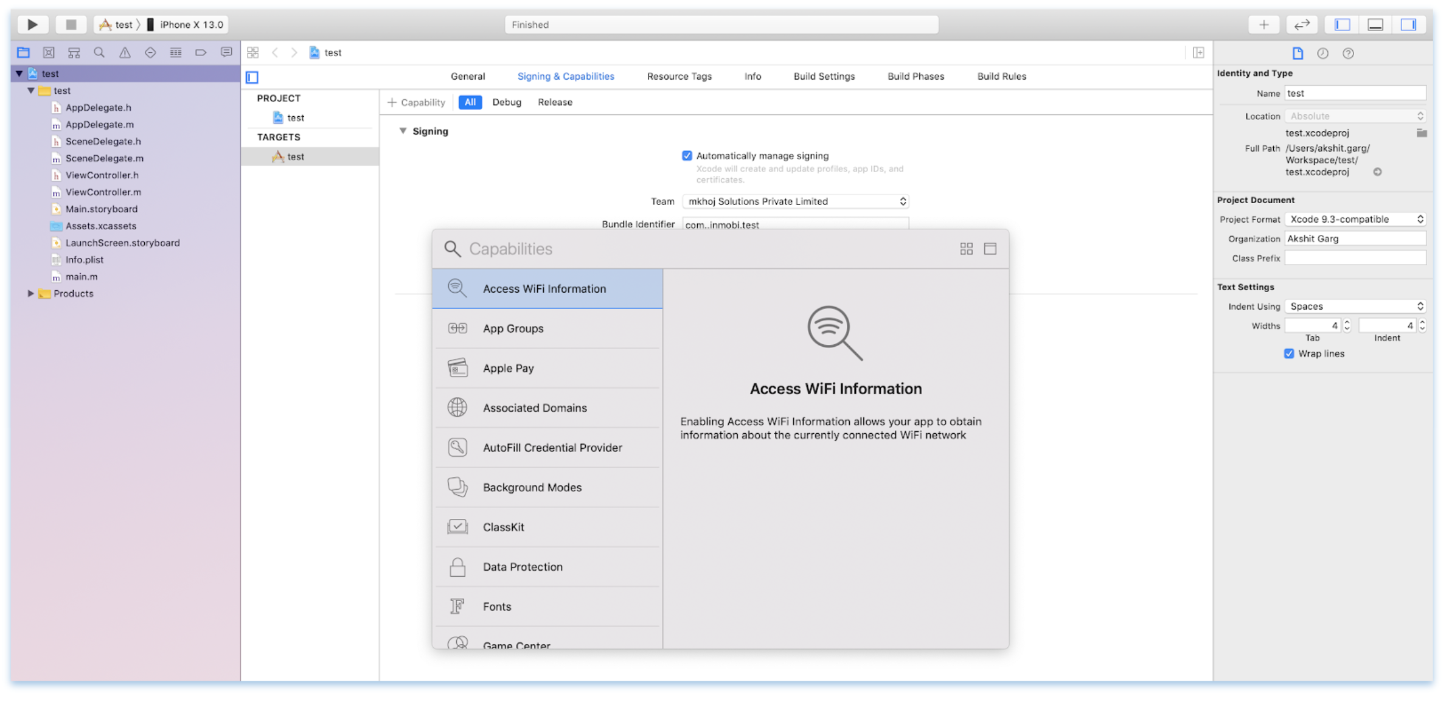Switch to the Resource Tags tab
1449x702 pixels.
pos(679,76)
